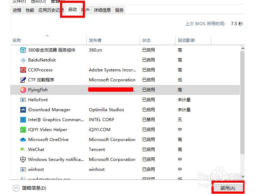Screen dimensions: 257x194
Task: Open the 应用历史记录 tab
Action: (51, 10)
